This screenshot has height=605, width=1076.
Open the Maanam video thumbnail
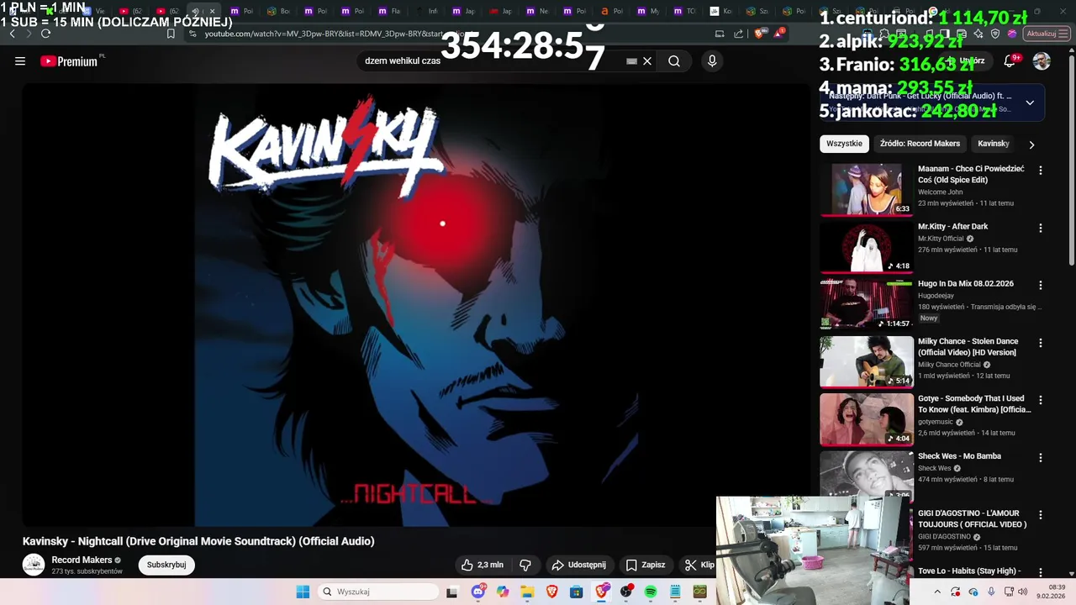pos(866,189)
